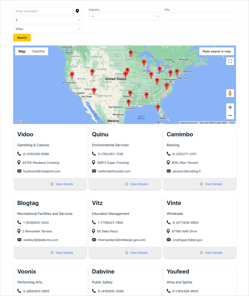
Task: Zoom out on the map
Action: (x=230, y=115)
